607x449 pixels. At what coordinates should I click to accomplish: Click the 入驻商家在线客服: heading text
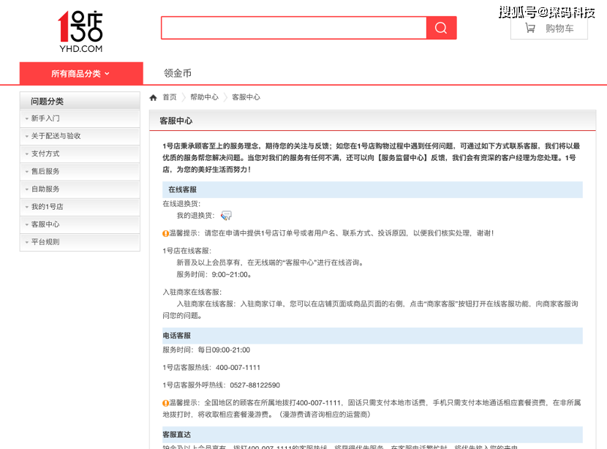[192, 293]
